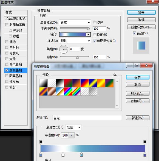Click the 名称 name field containing 自定
This screenshot has height=161, width=159.
click(x=87, y=118)
